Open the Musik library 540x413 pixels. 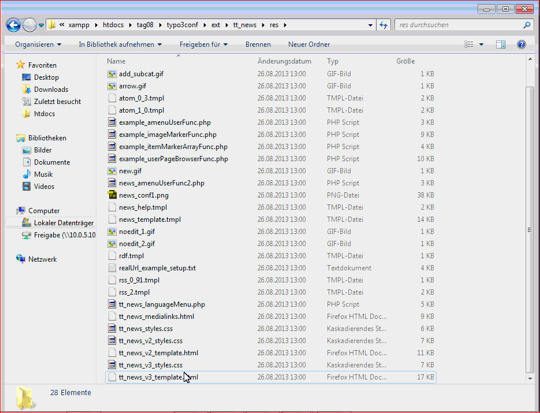click(43, 174)
